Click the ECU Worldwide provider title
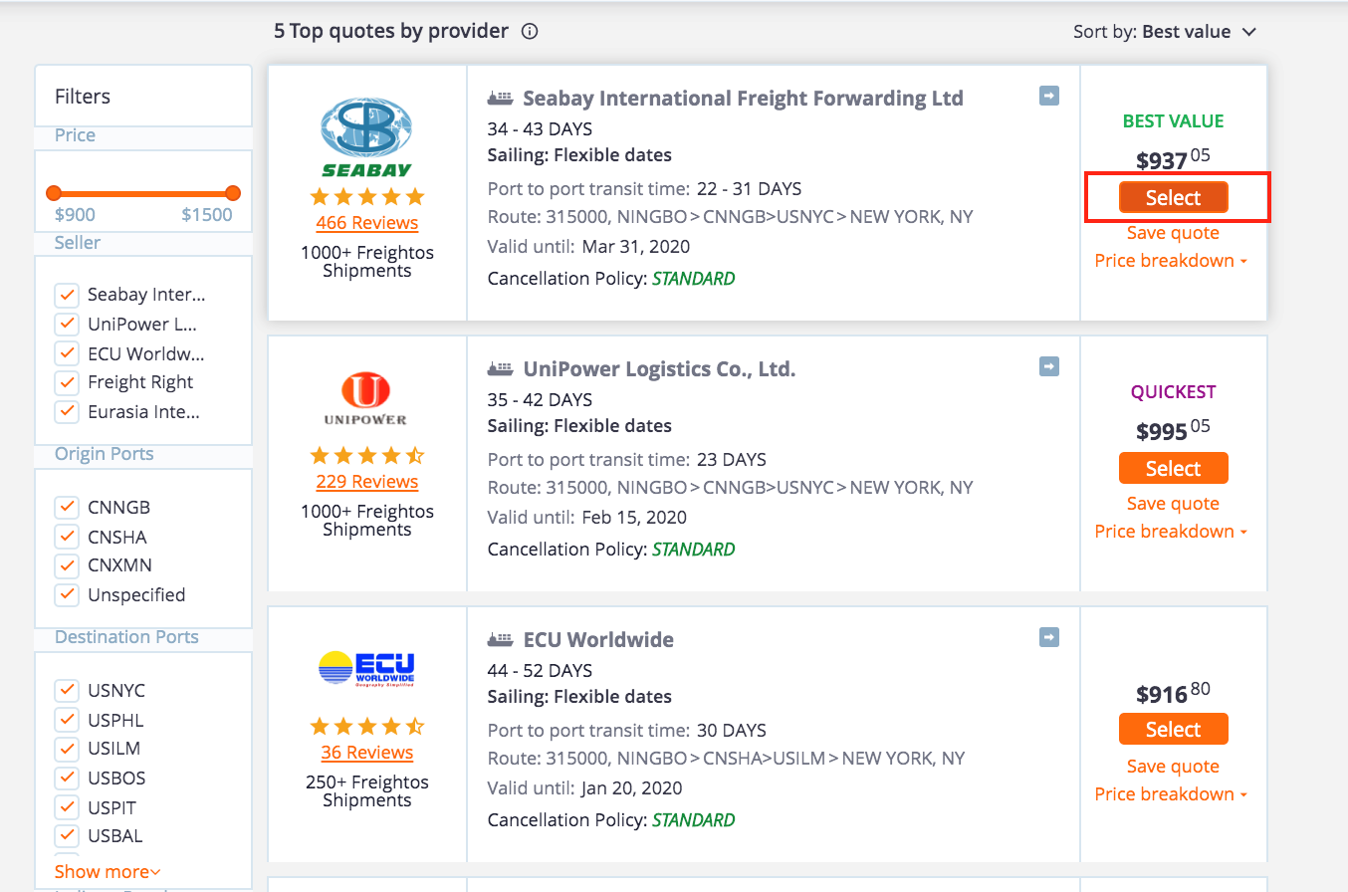The height and width of the screenshot is (892, 1348). [x=598, y=640]
